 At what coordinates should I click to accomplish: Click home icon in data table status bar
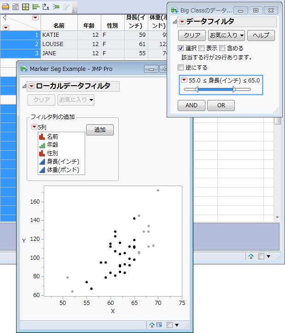click(251, 257)
